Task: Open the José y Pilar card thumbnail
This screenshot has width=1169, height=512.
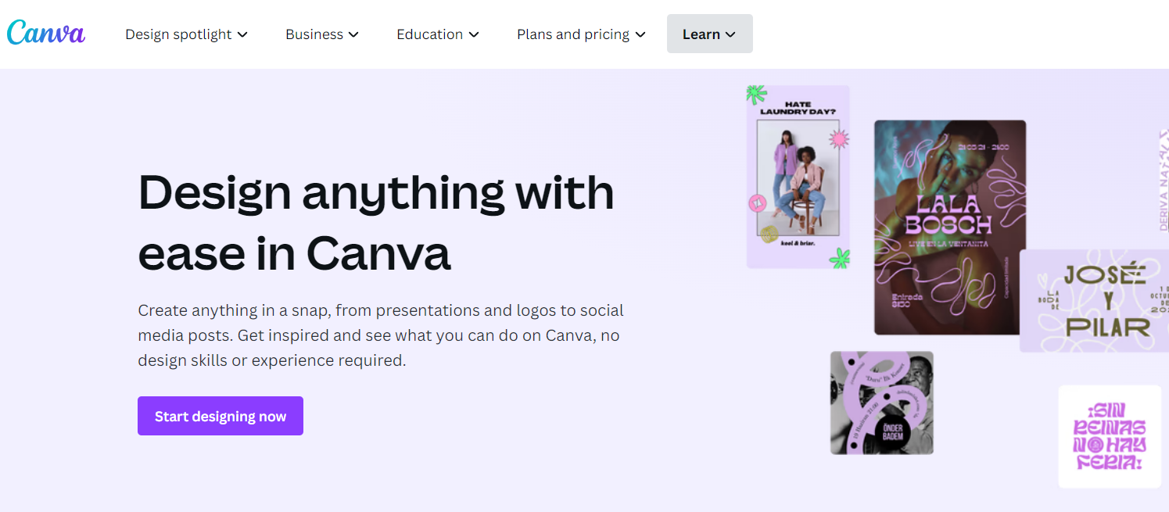Action: click(x=1095, y=301)
